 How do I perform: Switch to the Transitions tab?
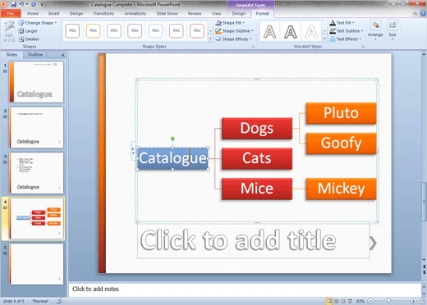(103, 13)
